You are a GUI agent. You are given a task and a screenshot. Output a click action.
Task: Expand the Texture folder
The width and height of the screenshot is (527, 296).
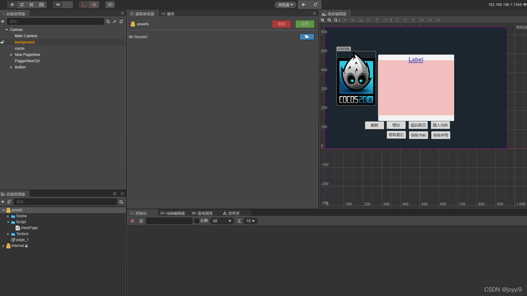point(8,234)
